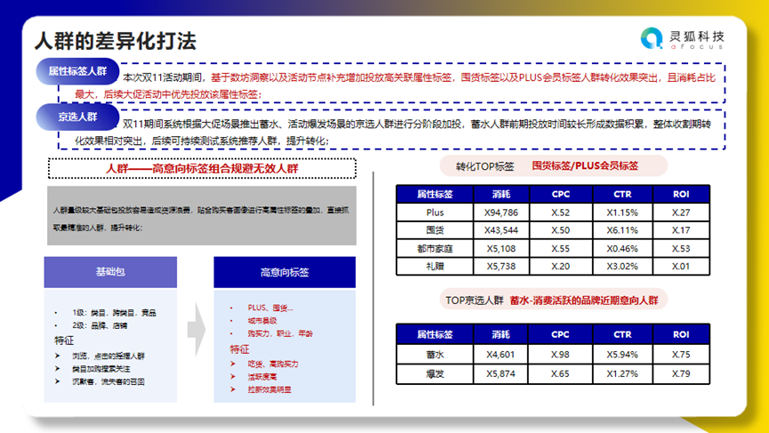Select the 基础包 blue header

[111, 272]
